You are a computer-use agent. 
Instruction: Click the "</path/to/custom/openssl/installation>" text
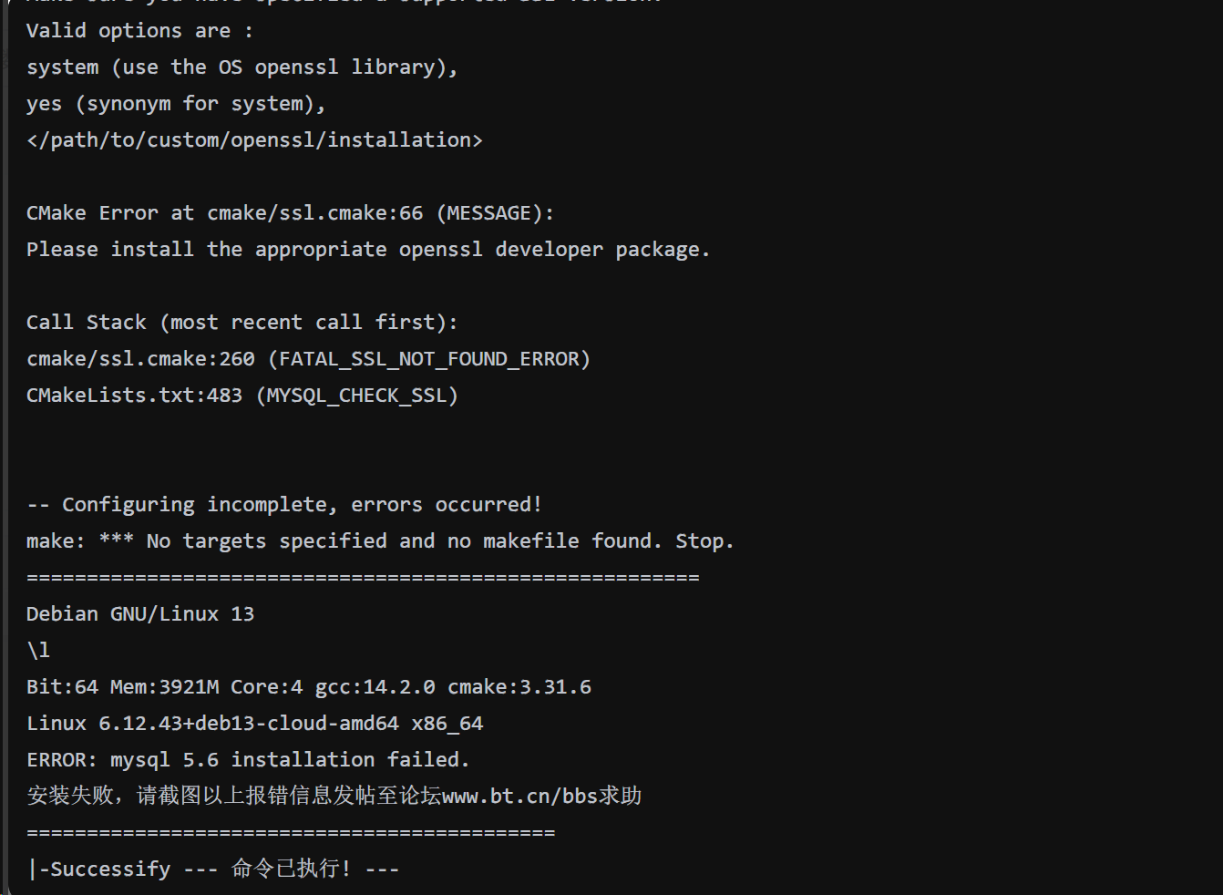(254, 140)
